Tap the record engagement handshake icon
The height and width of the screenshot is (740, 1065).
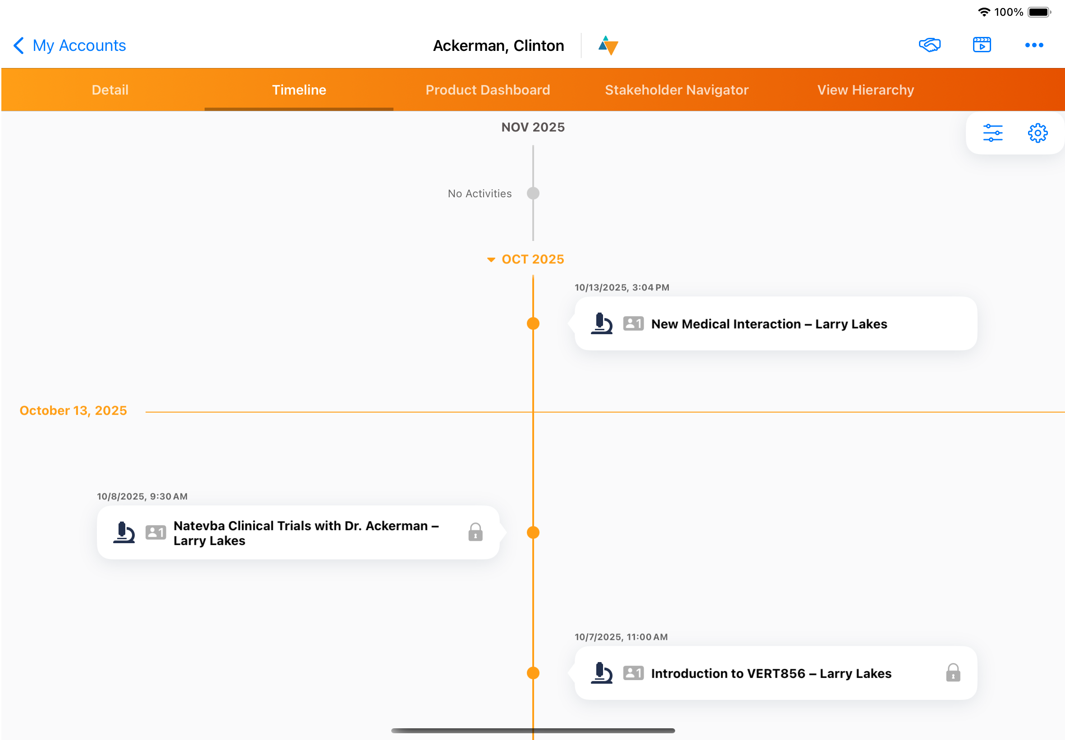[x=929, y=45]
